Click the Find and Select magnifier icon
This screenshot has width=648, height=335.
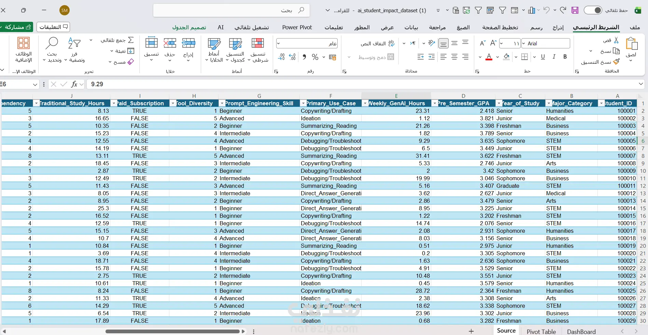(52, 43)
